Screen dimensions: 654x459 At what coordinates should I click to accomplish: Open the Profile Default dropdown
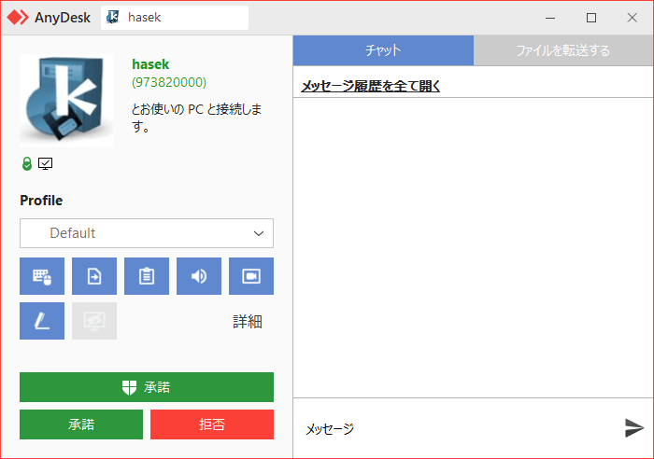tap(147, 233)
